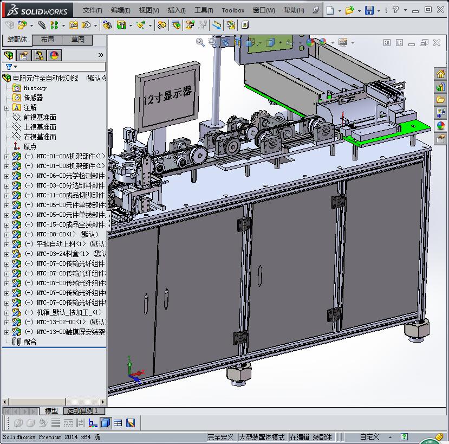Click the feature tree filter input field
Screen dimensions: 449x444
click(x=60, y=67)
